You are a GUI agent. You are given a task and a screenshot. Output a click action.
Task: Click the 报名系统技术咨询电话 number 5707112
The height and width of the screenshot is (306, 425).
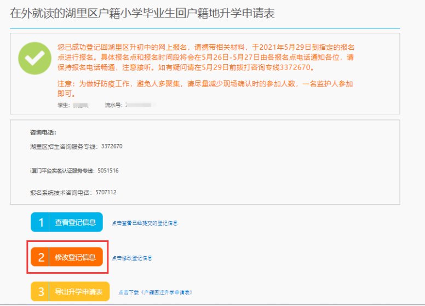[x=104, y=193]
